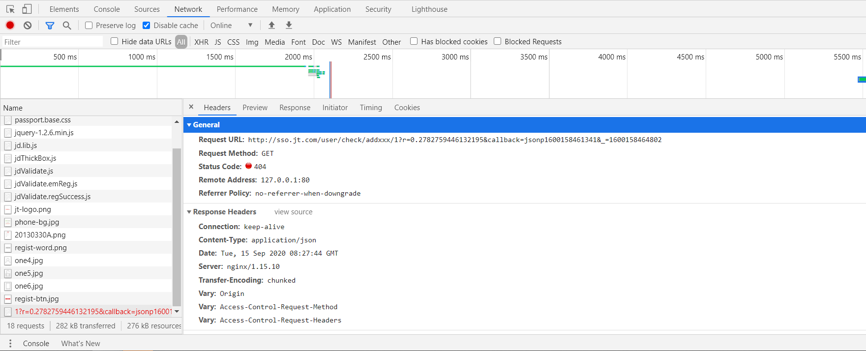Viewport: 866px width, 351px height.
Task: Toggle the device toolbar icon
Action: (x=27, y=9)
